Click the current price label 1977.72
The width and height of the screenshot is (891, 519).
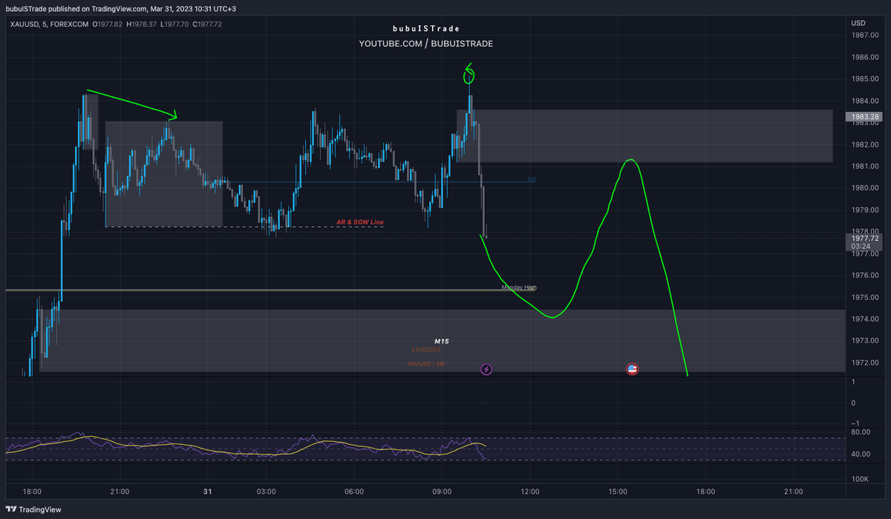point(864,239)
